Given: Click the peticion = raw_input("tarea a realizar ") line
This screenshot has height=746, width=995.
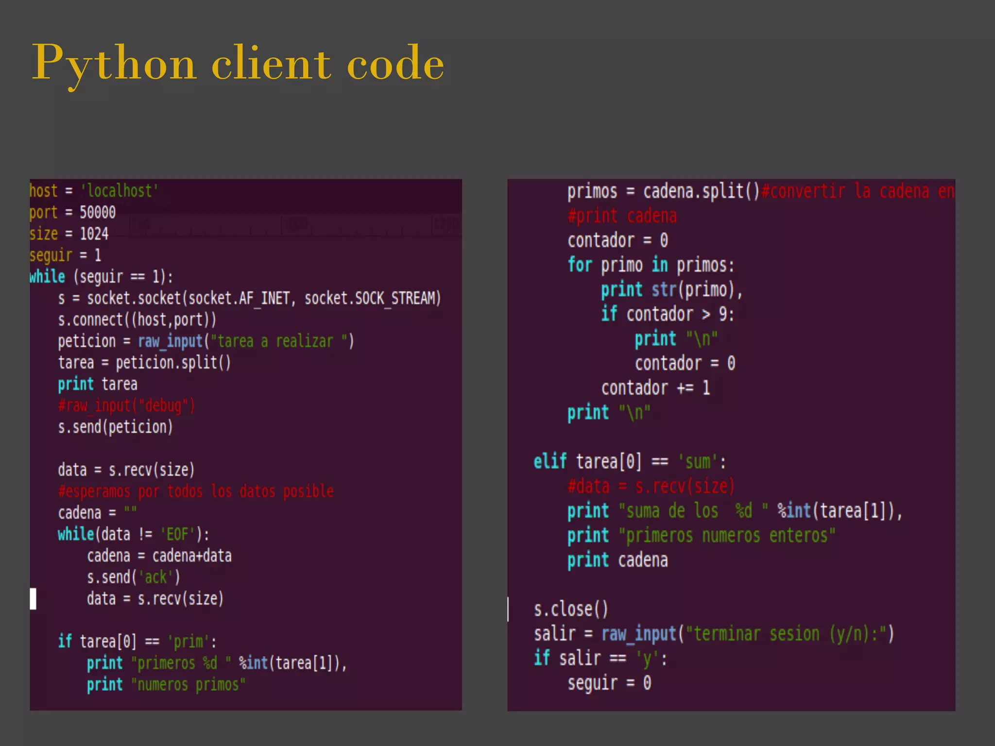Looking at the screenshot, I should (x=206, y=341).
